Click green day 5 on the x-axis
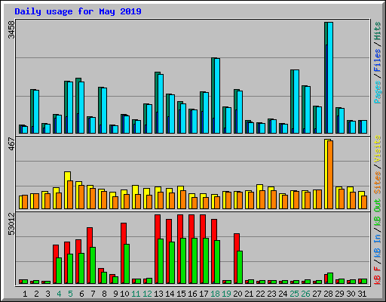 [70, 294]
